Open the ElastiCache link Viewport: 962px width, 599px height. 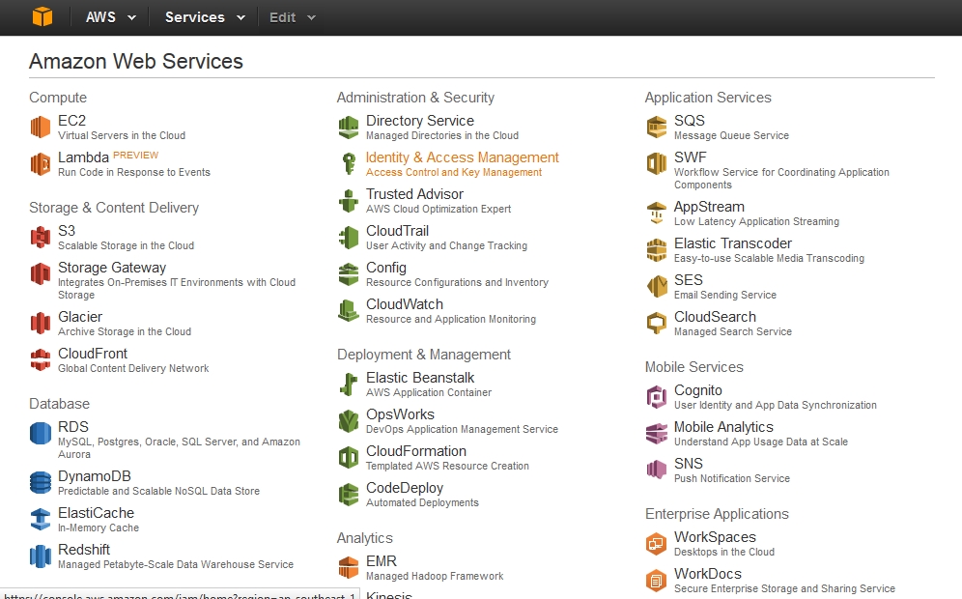pyautogui.click(x=96, y=513)
